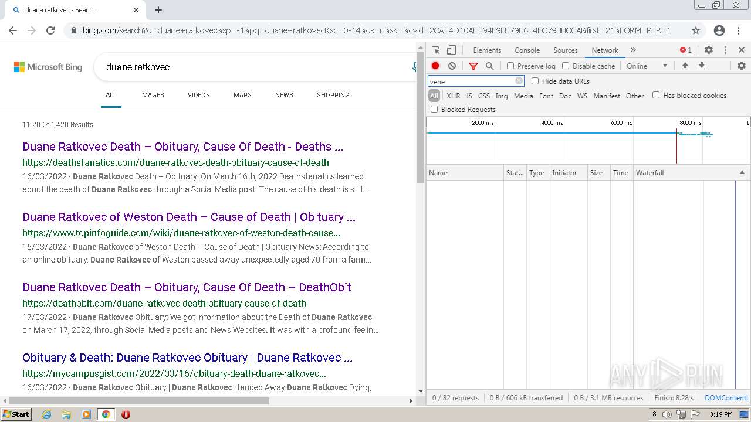This screenshot has width=751, height=422.
Task: Check Blocked Requests option
Action: (434, 109)
